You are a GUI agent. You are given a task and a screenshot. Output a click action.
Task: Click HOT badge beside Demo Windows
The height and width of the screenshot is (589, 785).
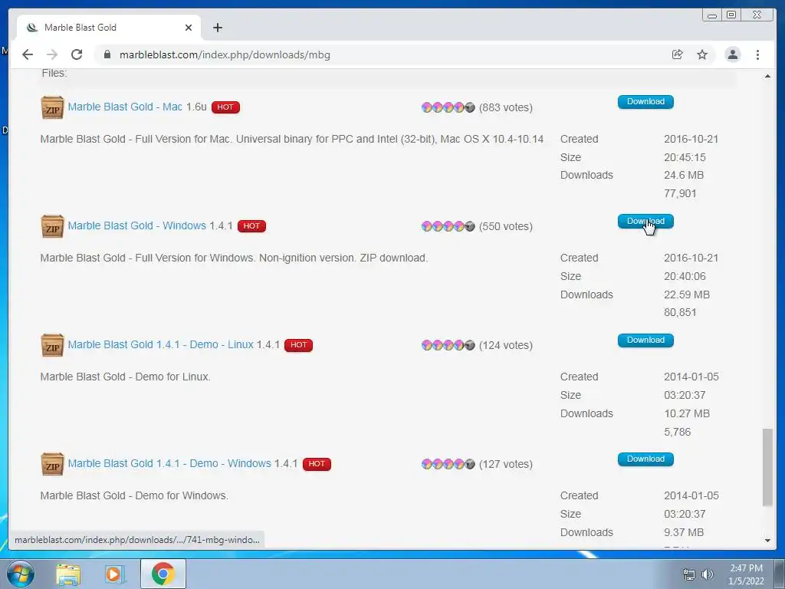317,464
